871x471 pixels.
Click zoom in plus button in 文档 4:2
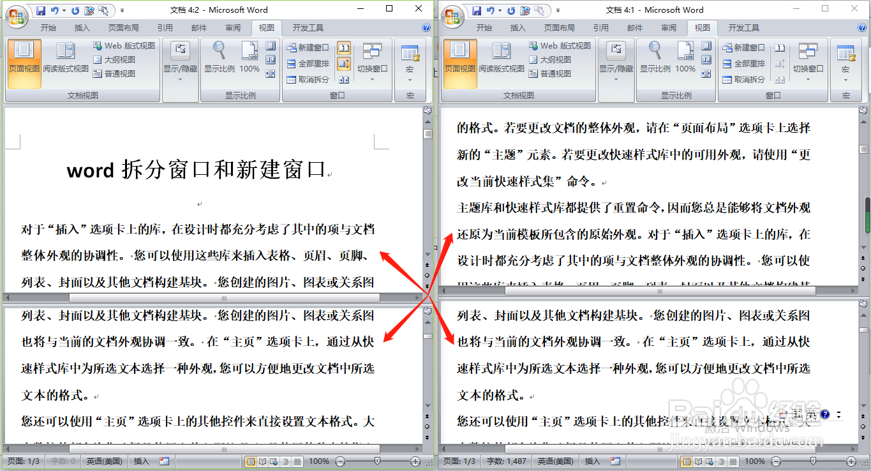click(415, 461)
